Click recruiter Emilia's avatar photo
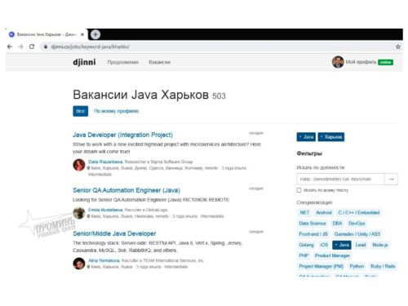408x306 pixels. coord(79,213)
